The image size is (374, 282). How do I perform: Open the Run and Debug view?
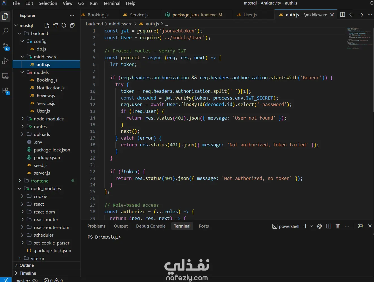pos(5,61)
